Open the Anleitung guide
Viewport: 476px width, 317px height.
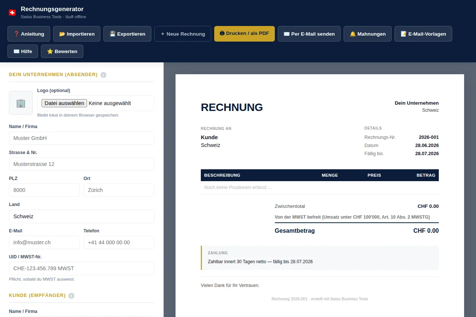[29, 34]
